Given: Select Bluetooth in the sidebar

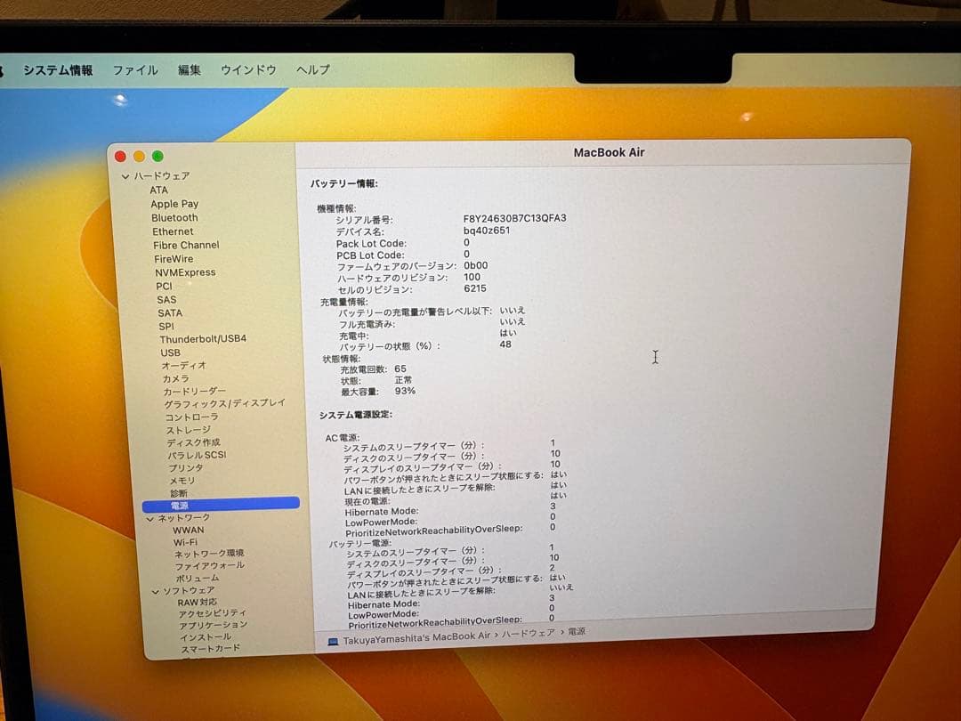Looking at the screenshot, I should tap(174, 218).
